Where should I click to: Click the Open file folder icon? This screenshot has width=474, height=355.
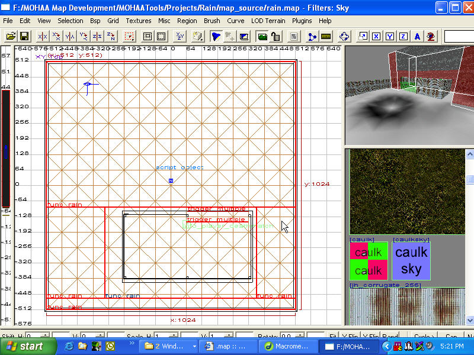tap(11, 36)
